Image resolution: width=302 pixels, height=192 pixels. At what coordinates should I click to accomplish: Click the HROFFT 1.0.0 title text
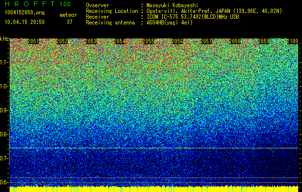(x=38, y=4)
